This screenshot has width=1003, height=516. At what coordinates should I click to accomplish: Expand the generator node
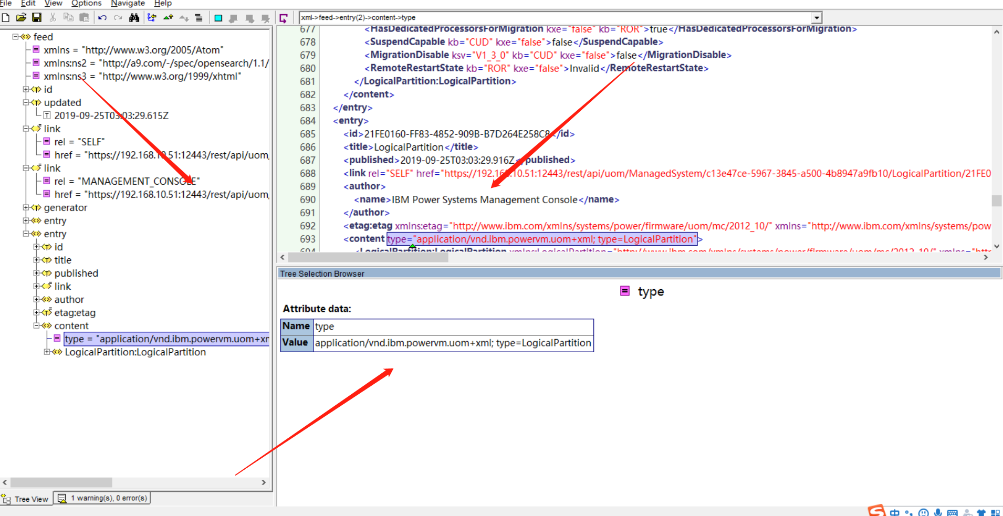[26, 207]
